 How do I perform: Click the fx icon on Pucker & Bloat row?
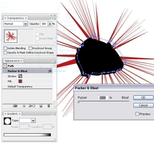50,71
